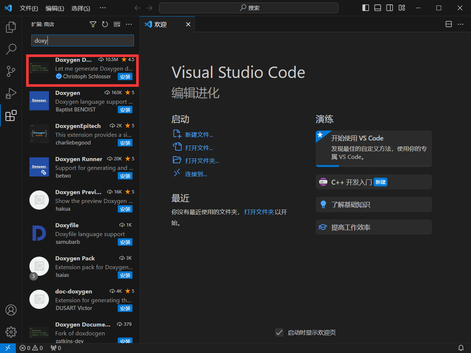This screenshot has height=353, width=471.
Task: Toggle 启动时显示欢迎页 checkbox
Action: pos(279,332)
